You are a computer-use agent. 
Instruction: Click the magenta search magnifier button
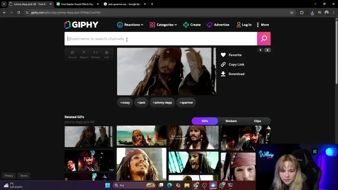click(264, 39)
